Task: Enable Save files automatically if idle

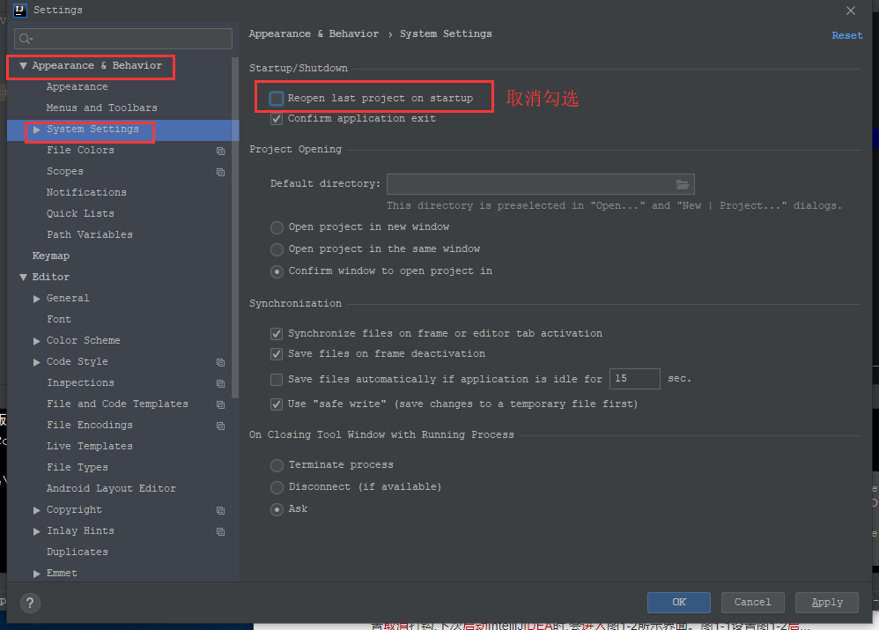Action: 277,380
